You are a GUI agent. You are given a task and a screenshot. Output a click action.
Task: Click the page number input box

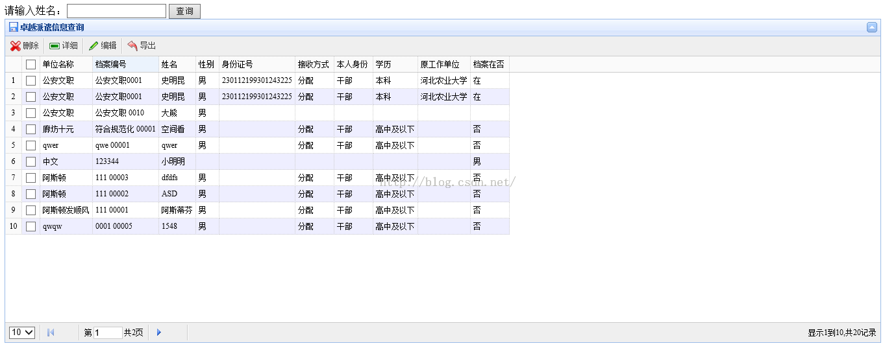(108, 332)
